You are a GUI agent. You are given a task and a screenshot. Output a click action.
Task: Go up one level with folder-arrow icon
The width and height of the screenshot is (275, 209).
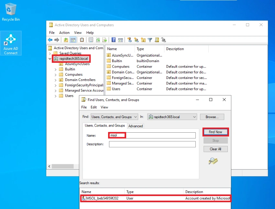(66, 40)
